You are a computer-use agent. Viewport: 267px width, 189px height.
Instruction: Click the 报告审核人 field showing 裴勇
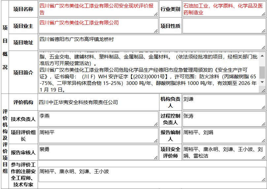(98, 152)
